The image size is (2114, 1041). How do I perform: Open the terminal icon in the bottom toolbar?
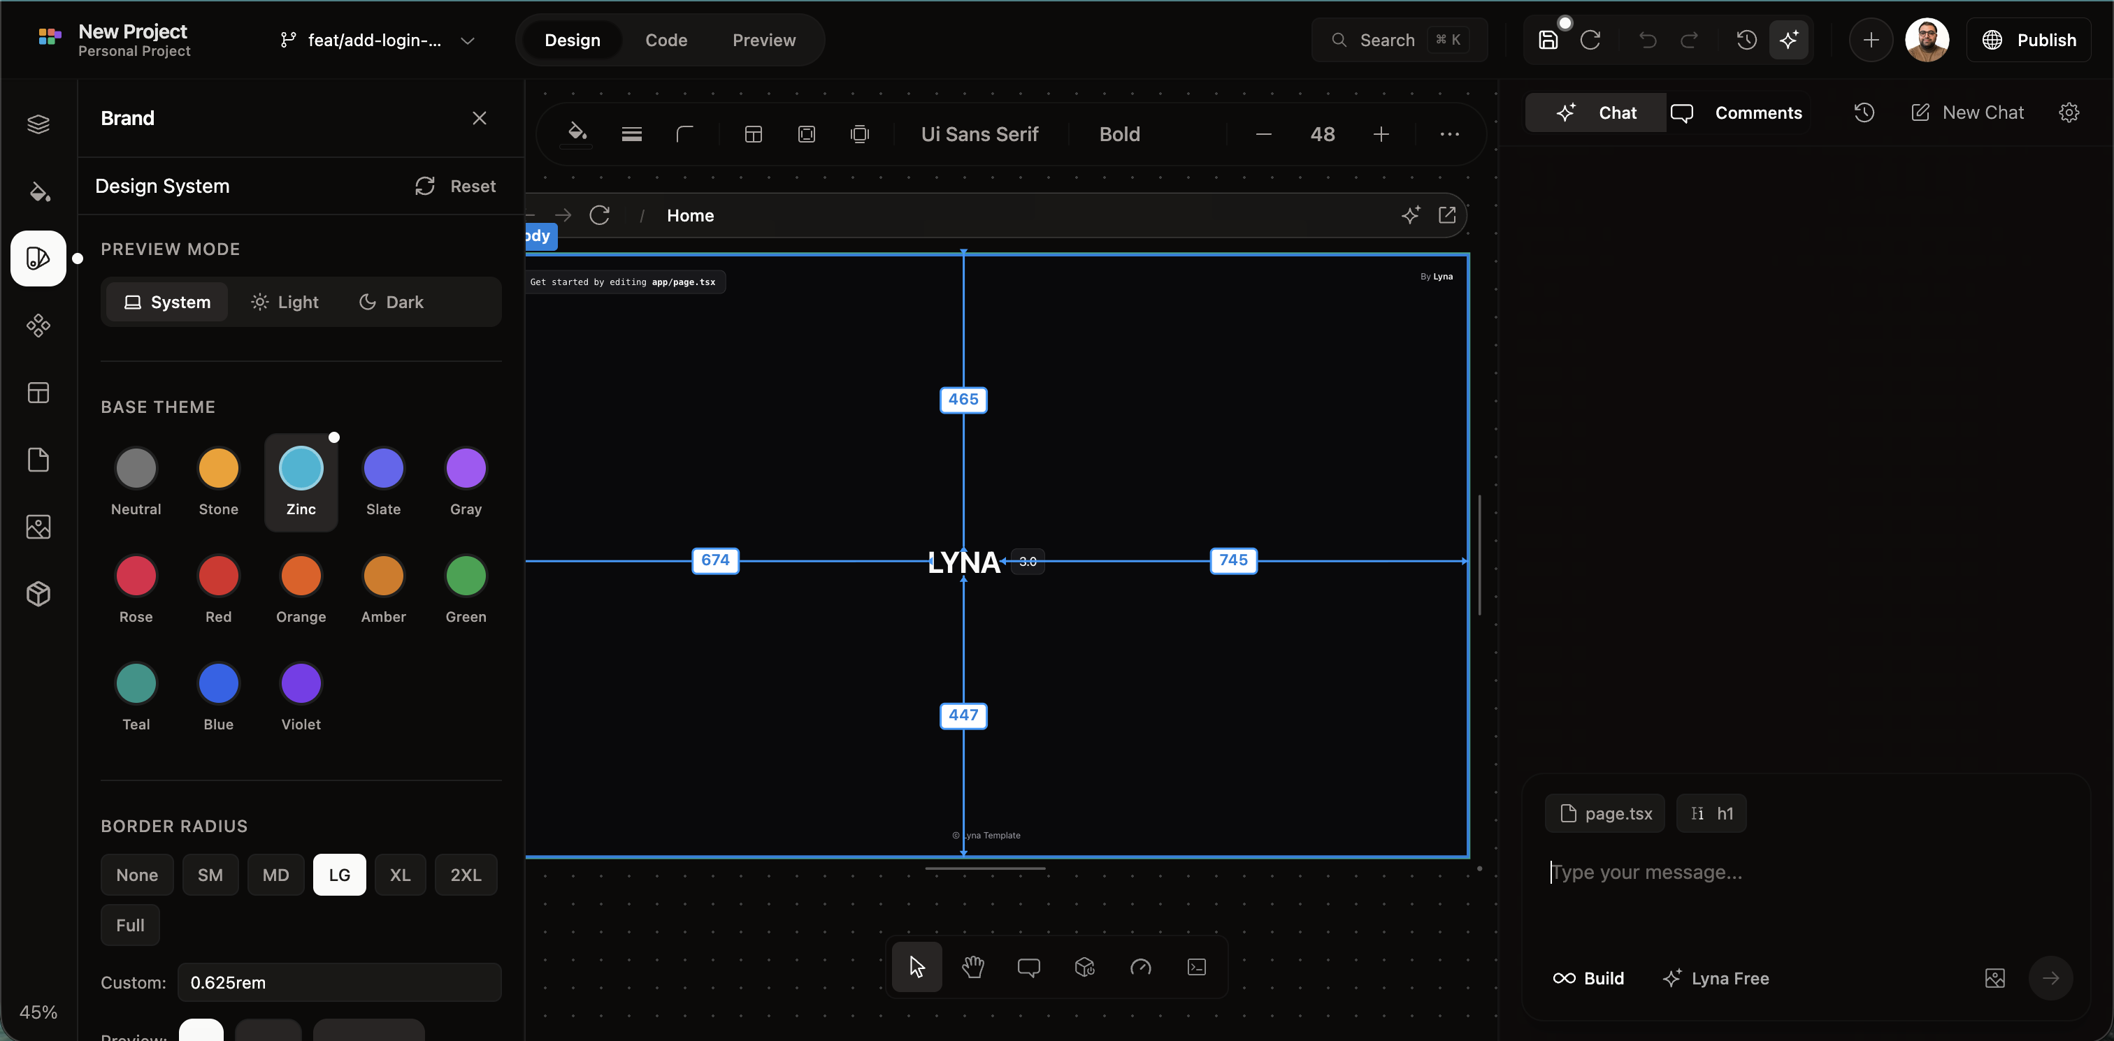pyautogui.click(x=1197, y=967)
